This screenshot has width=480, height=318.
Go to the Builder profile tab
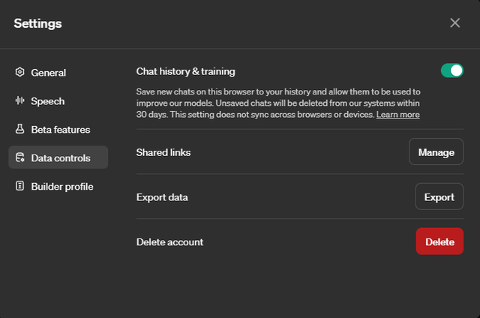tap(62, 187)
